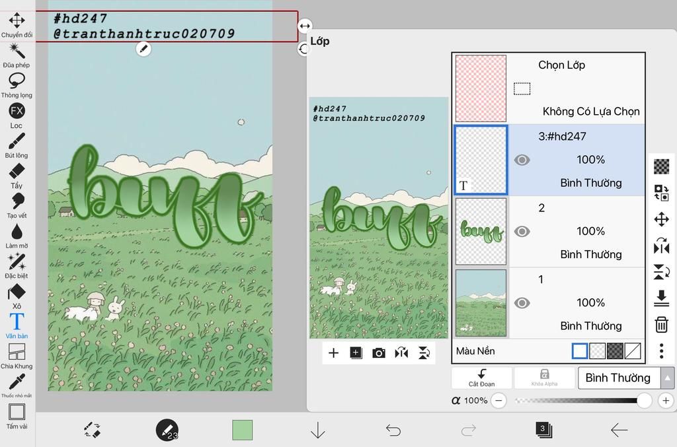677x447 pixels.
Task: Select the Đặc biệt special tool
Action: pos(17,266)
